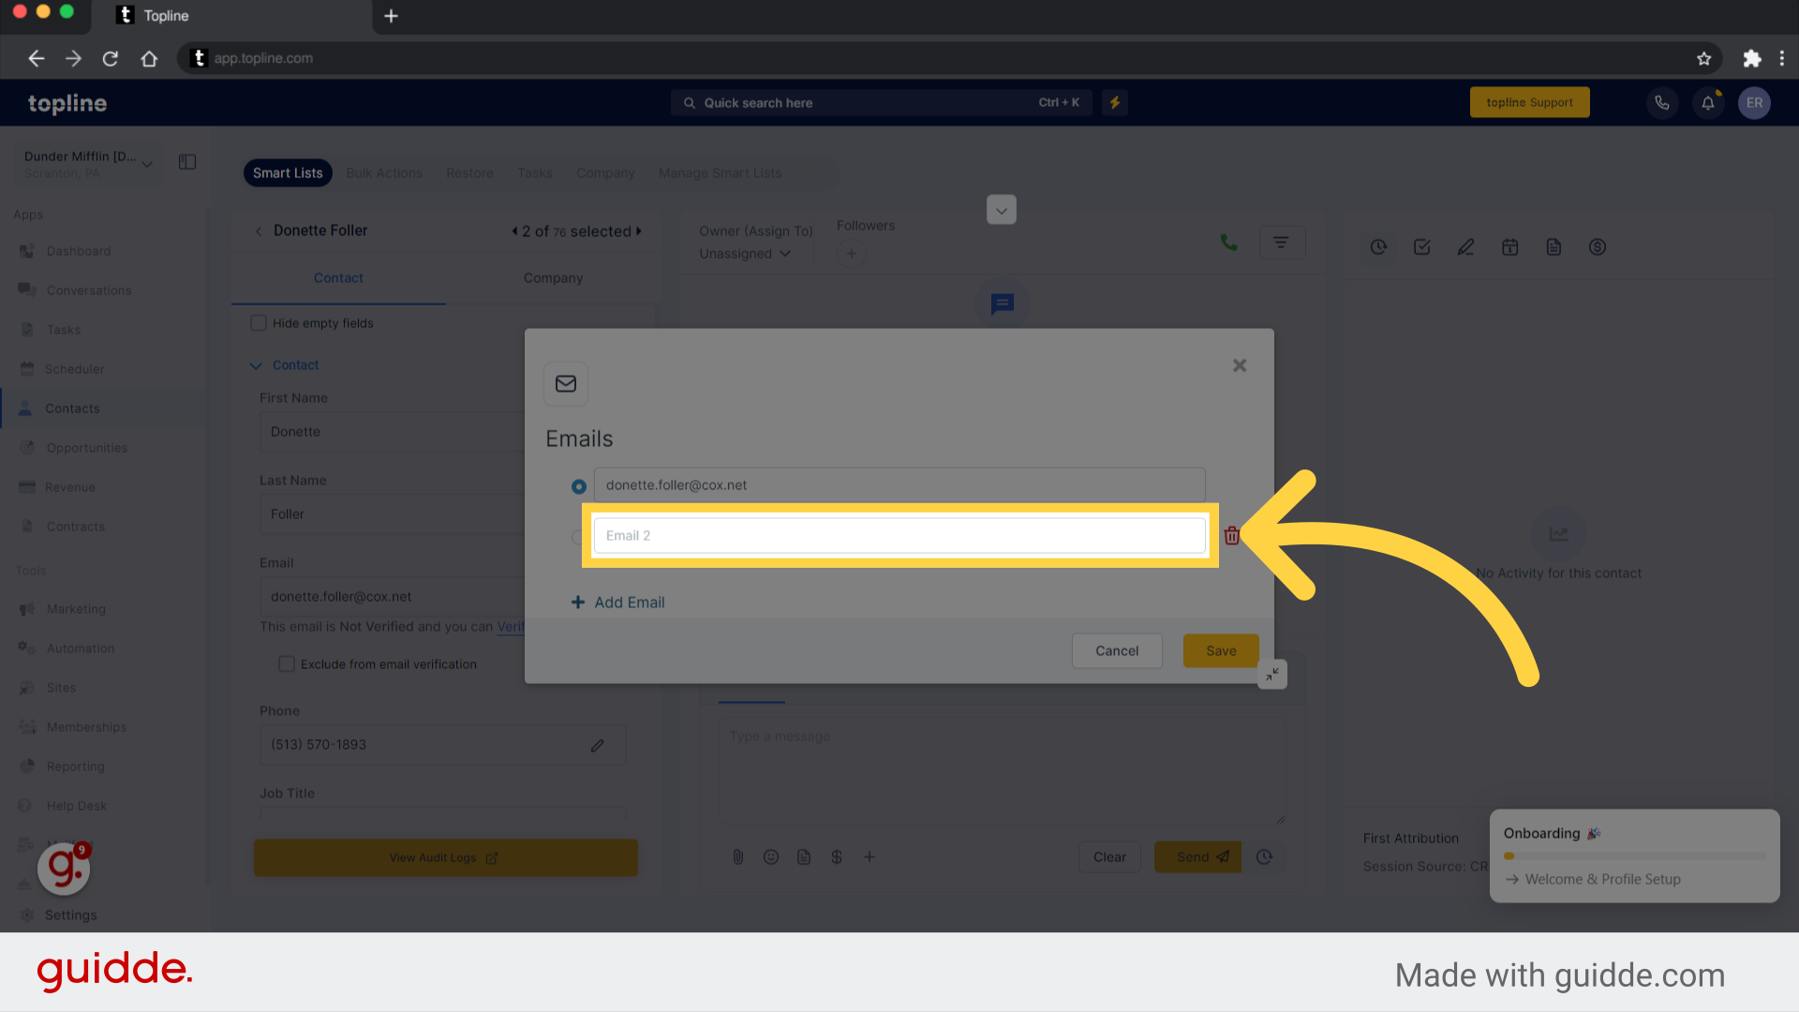The width and height of the screenshot is (1799, 1012).
Task: Click the document/notes icon in toolbar
Action: [1554, 247]
